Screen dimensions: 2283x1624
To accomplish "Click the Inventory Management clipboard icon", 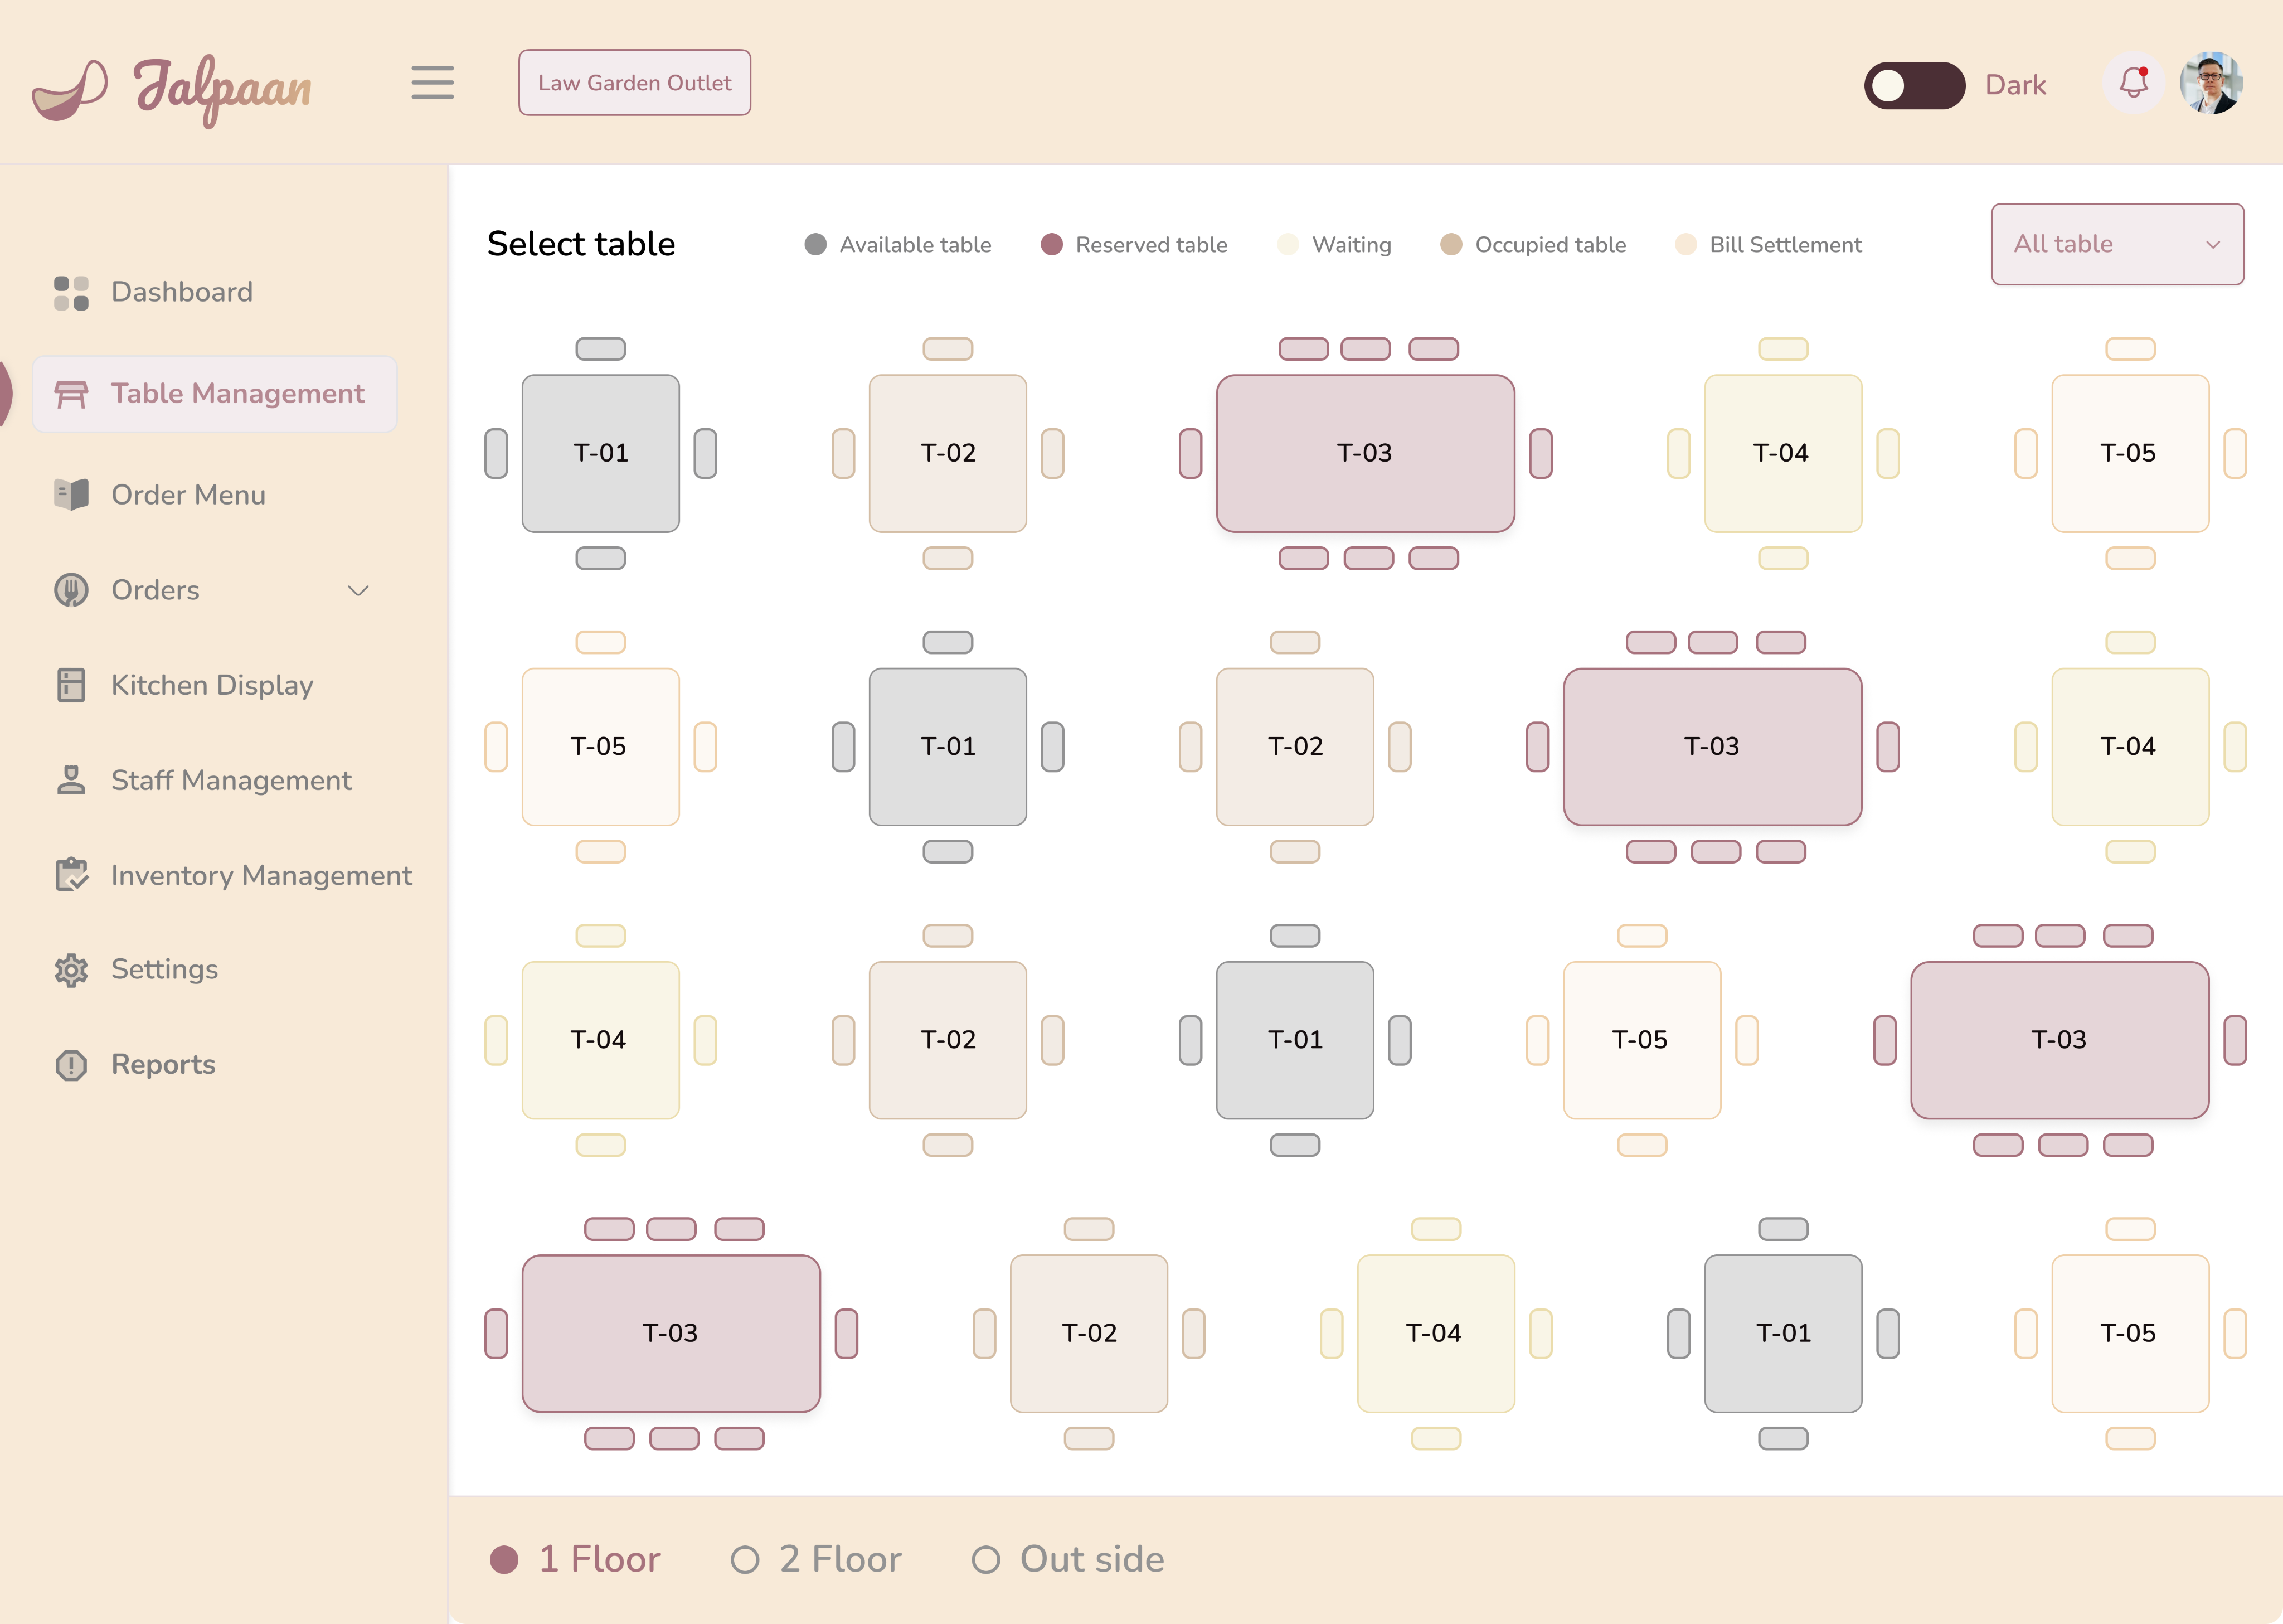I will (71, 875).
